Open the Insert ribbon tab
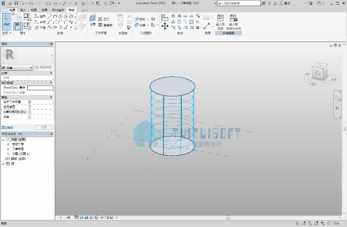Viewport: 347px width, 227px height. [x=23, y=10]
